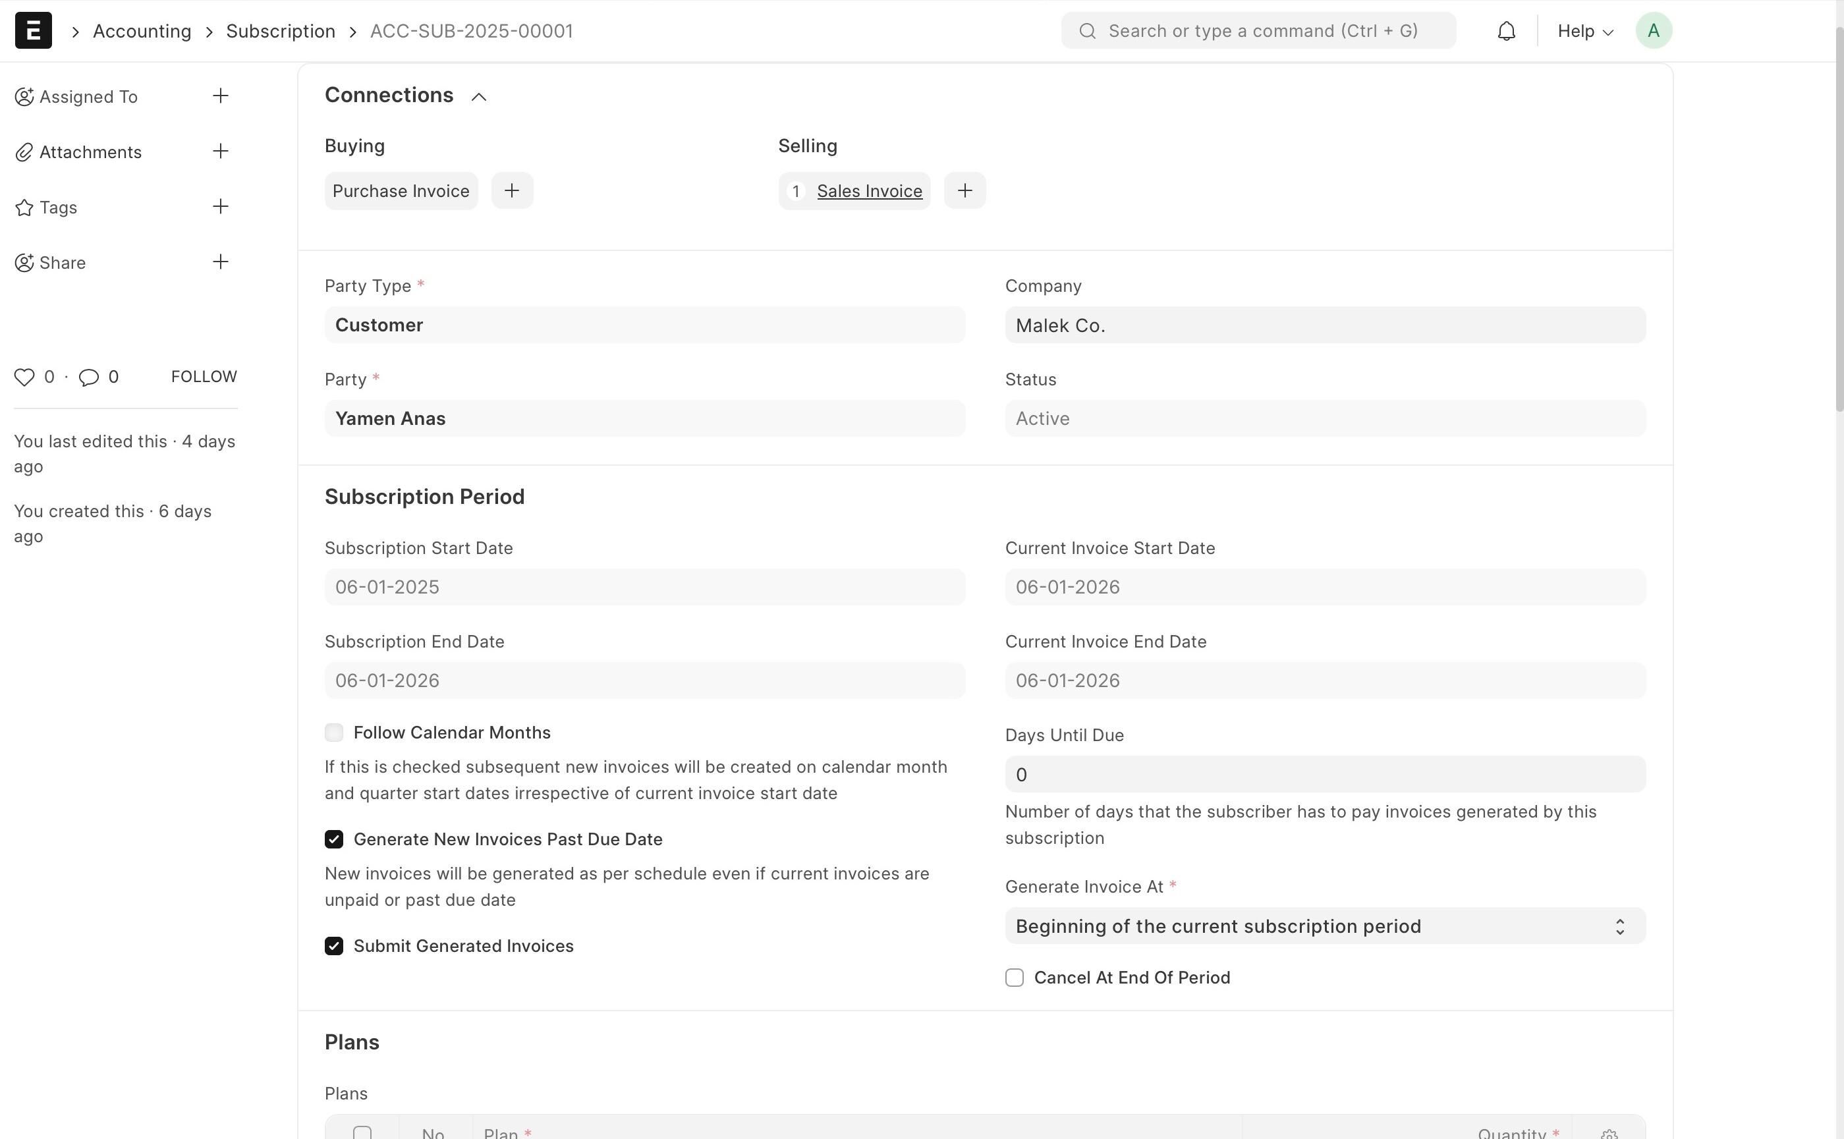Open the linked Sales Invoice
The width and height of the screenshot is (1844, 1139).
click(869, 191)
